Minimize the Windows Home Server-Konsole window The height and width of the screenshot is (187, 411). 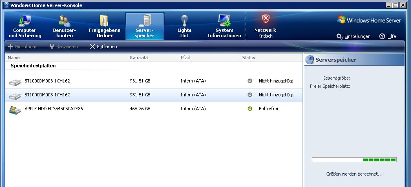click(389, 5)
